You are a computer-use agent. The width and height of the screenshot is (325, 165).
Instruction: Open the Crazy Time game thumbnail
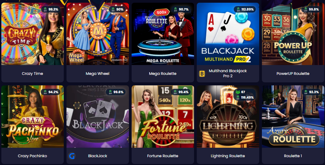click(x=33, y=34)
